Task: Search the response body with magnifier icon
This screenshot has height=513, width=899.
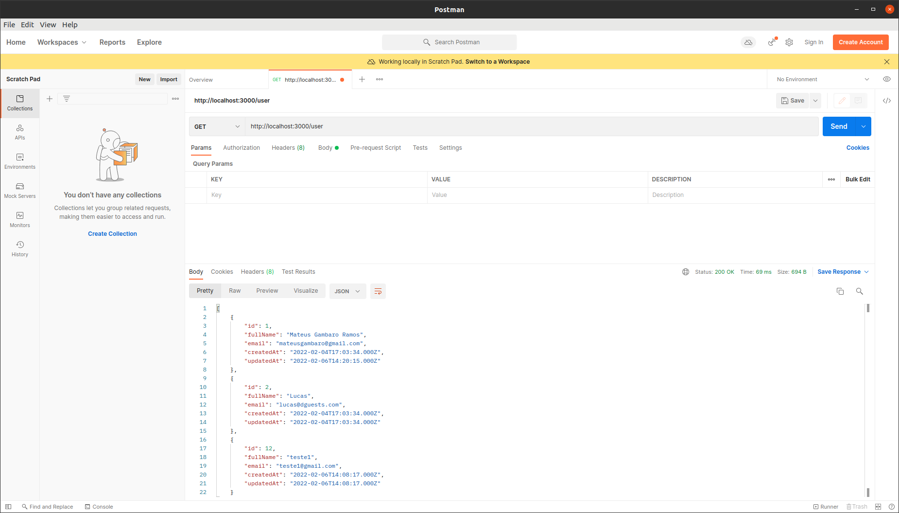Action: point(860,291)
